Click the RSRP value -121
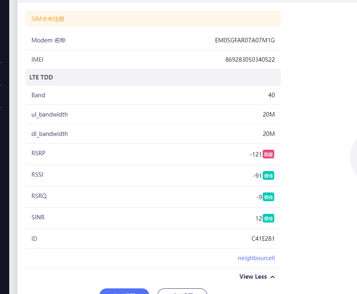The height and width of the screenshot is (294, 357). [x=256, y=154]
